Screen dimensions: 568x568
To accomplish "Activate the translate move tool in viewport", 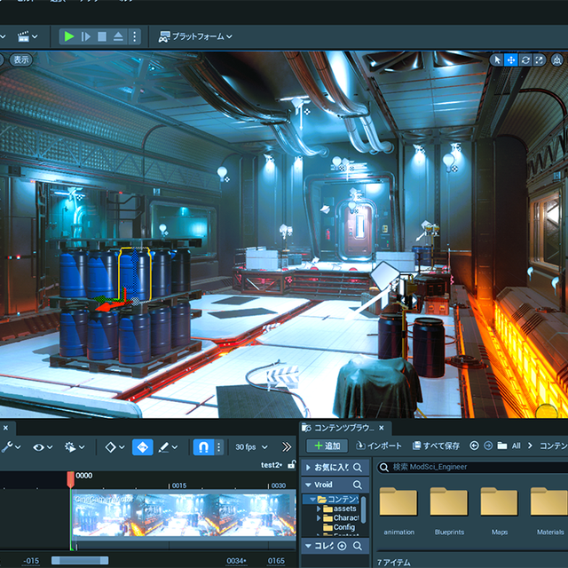I will tap(511, 59).
